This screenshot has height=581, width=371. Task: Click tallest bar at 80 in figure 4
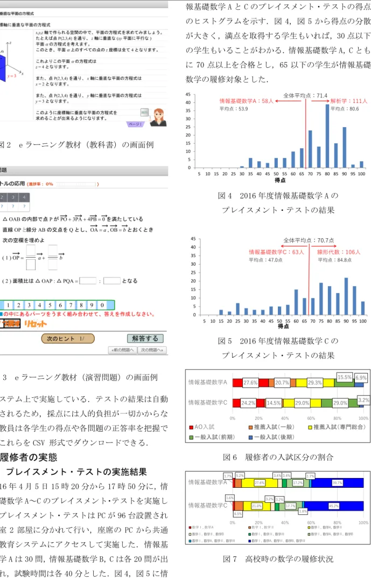[x=327, y=136]
